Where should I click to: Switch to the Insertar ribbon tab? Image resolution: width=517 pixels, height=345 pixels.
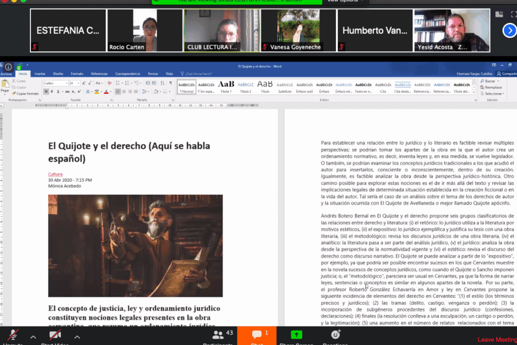(40, 74)
